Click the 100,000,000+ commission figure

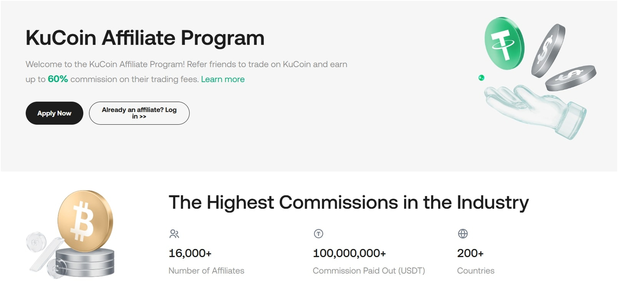tap(349, 253)
